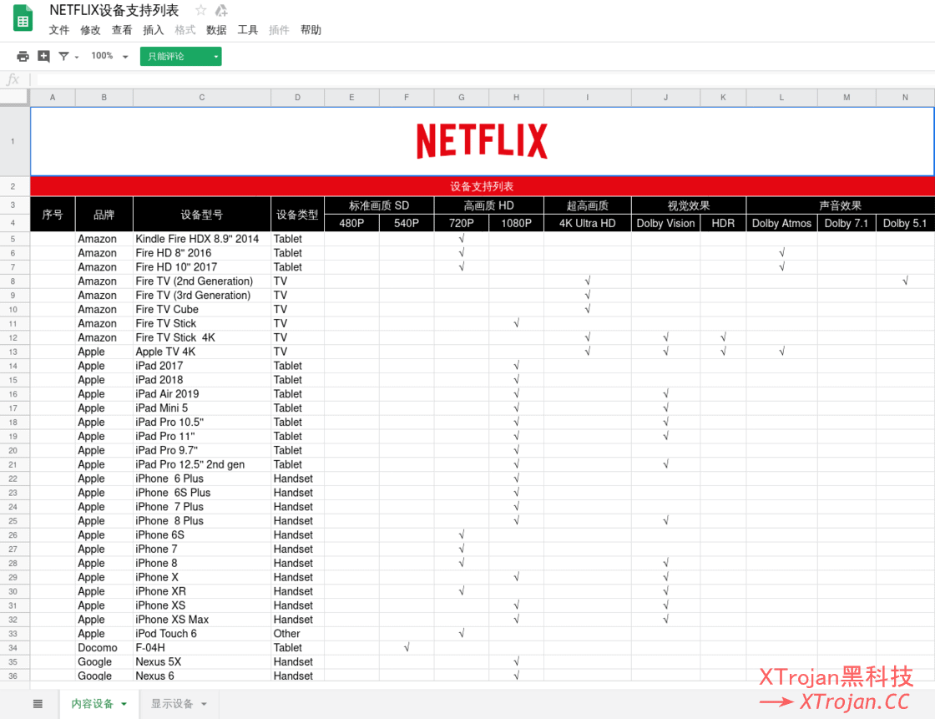Screen dimensions: 935x719
Task: Click the Other device type cell for iPod Touch 6
Action: coord(297,634)
